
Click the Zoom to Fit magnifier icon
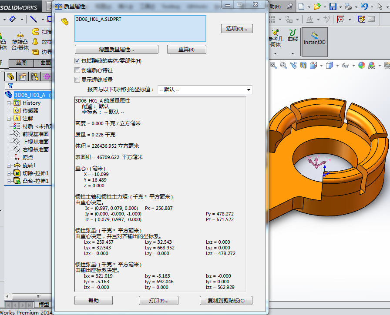[273, 65]
